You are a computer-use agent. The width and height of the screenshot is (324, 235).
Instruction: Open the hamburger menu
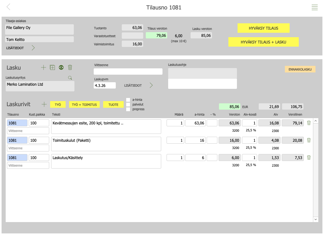tap(315, 8)
